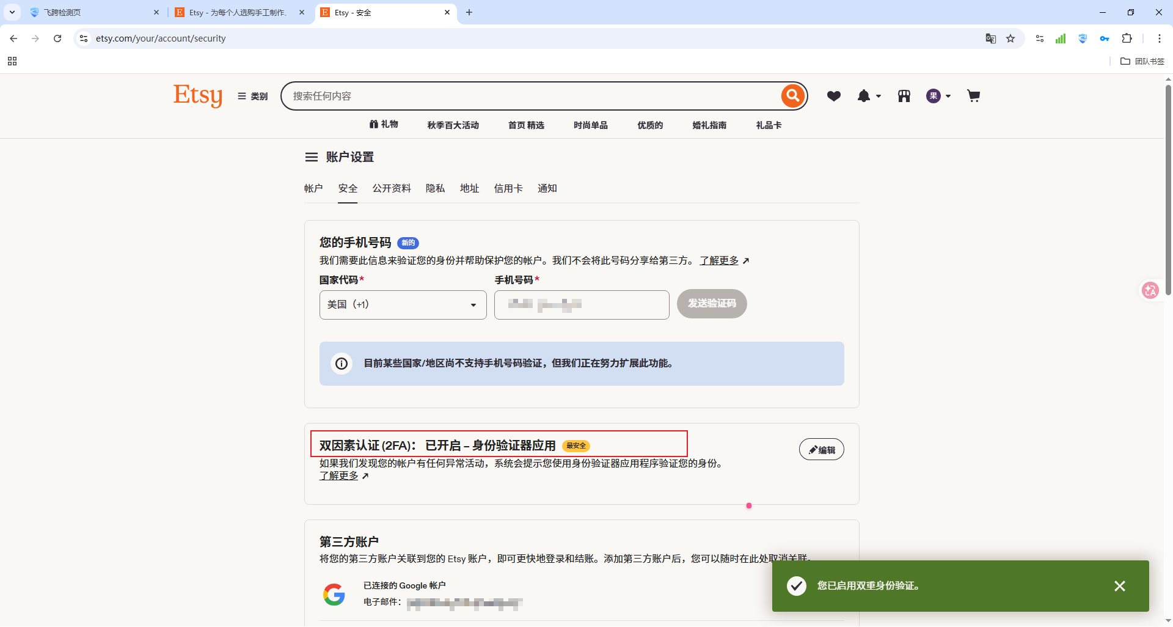The width and height of the screenshot is (1173, 627).
Task: Switch to the 安全 tab
Action: [x=348, y=188]
